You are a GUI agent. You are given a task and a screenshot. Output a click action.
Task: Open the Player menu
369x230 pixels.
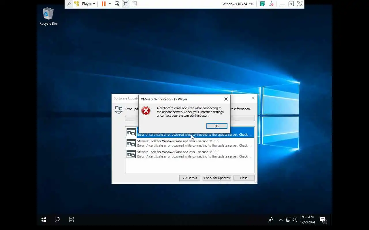tap(89, 4)
